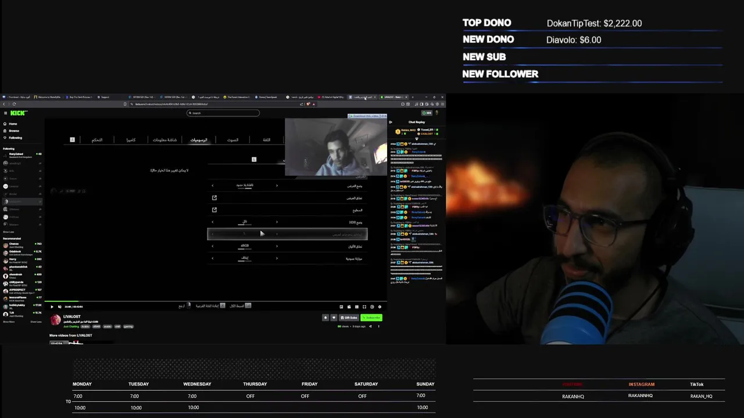744x418 pixels.
Task: Open external icon on second settings row
Action: [x=214, y=198]
